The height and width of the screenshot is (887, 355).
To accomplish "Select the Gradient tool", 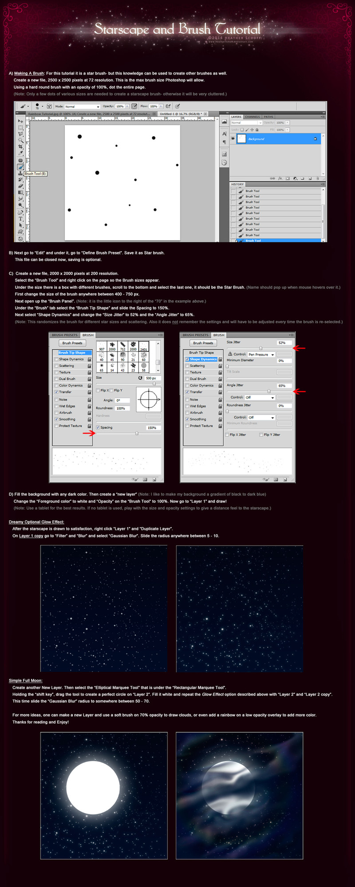I will click(x=20, y=192).
